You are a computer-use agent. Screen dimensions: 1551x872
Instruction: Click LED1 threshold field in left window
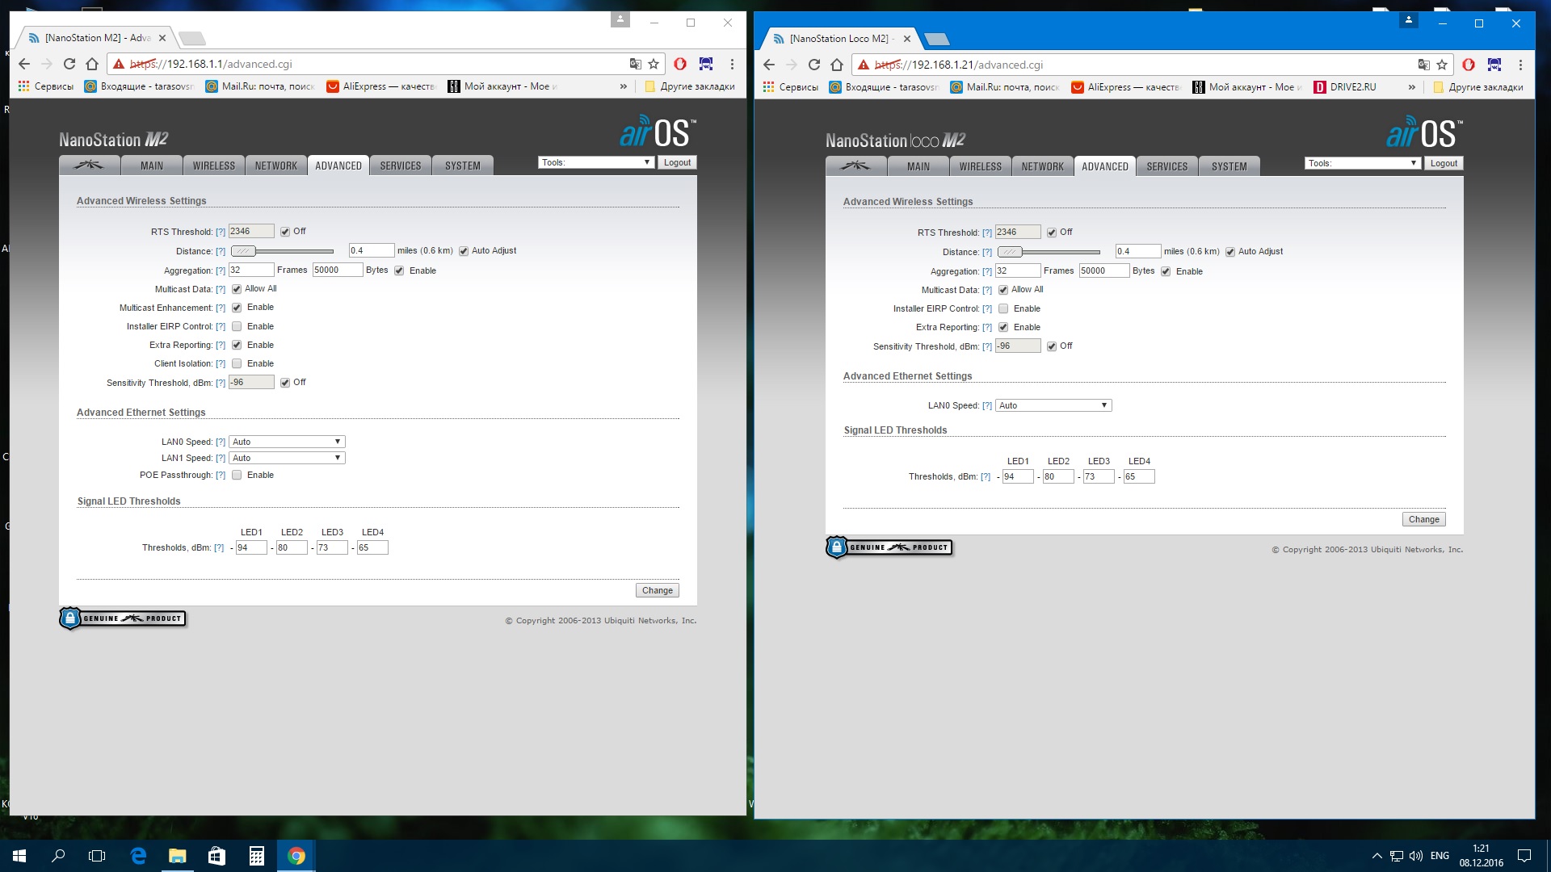[x=251, y=547]
